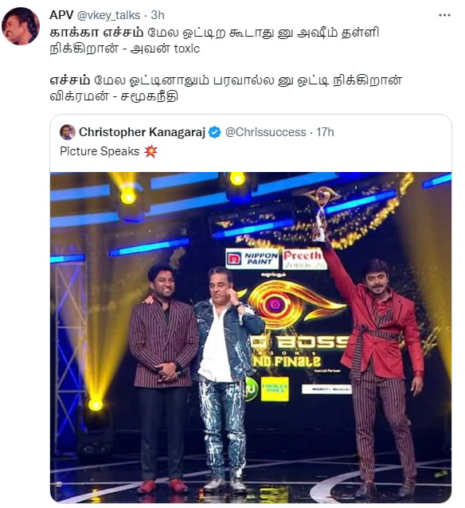
Task: Open Christopher Kanagaraj's display name
Action: (143, 132)
